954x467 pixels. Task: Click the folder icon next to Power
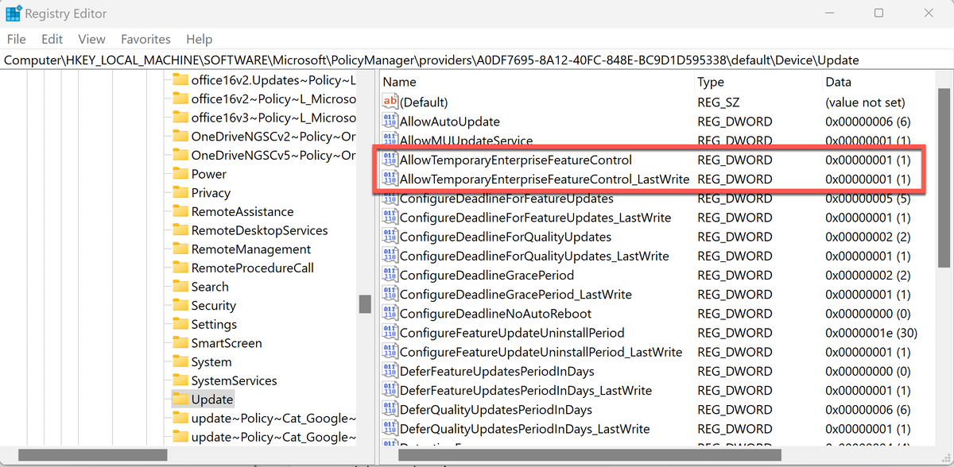pos(180,174)
